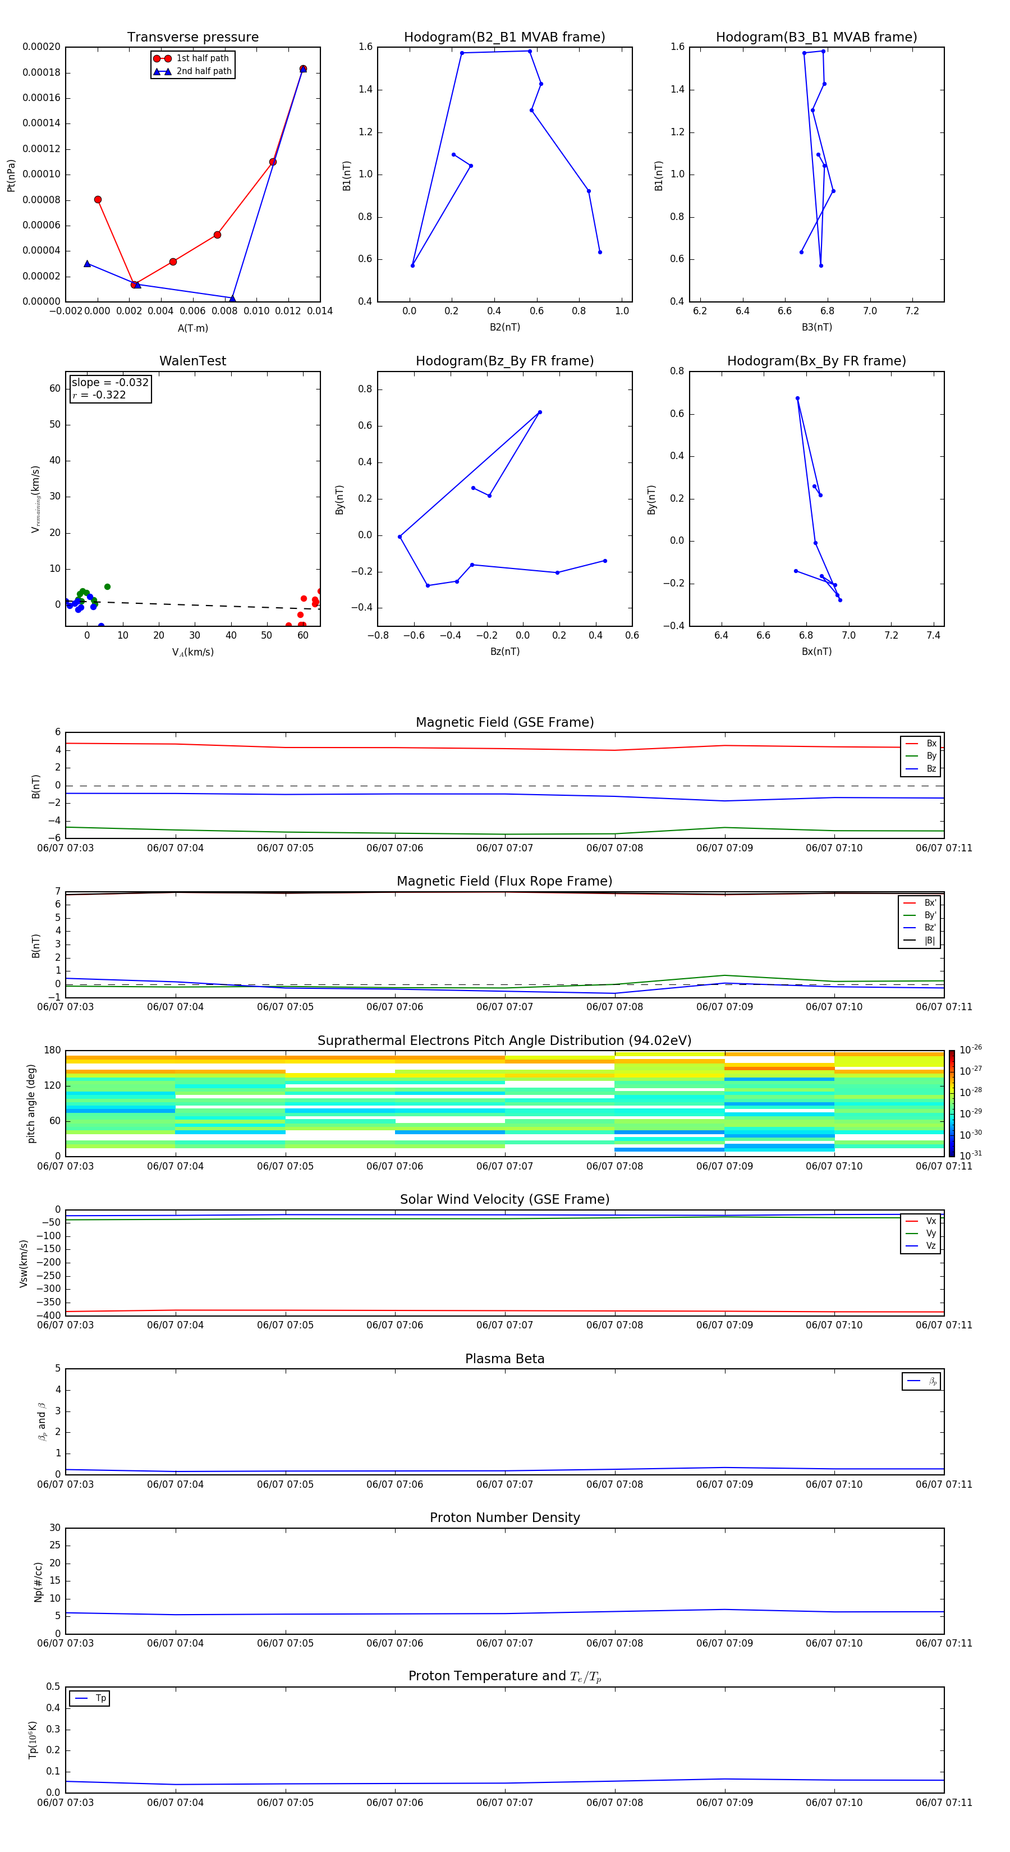This screenshot has width=1010, height=1852.
Task: Click the '06/07 07:07' tick under GSE magnetic field
Action: click(x=504, y=849)
